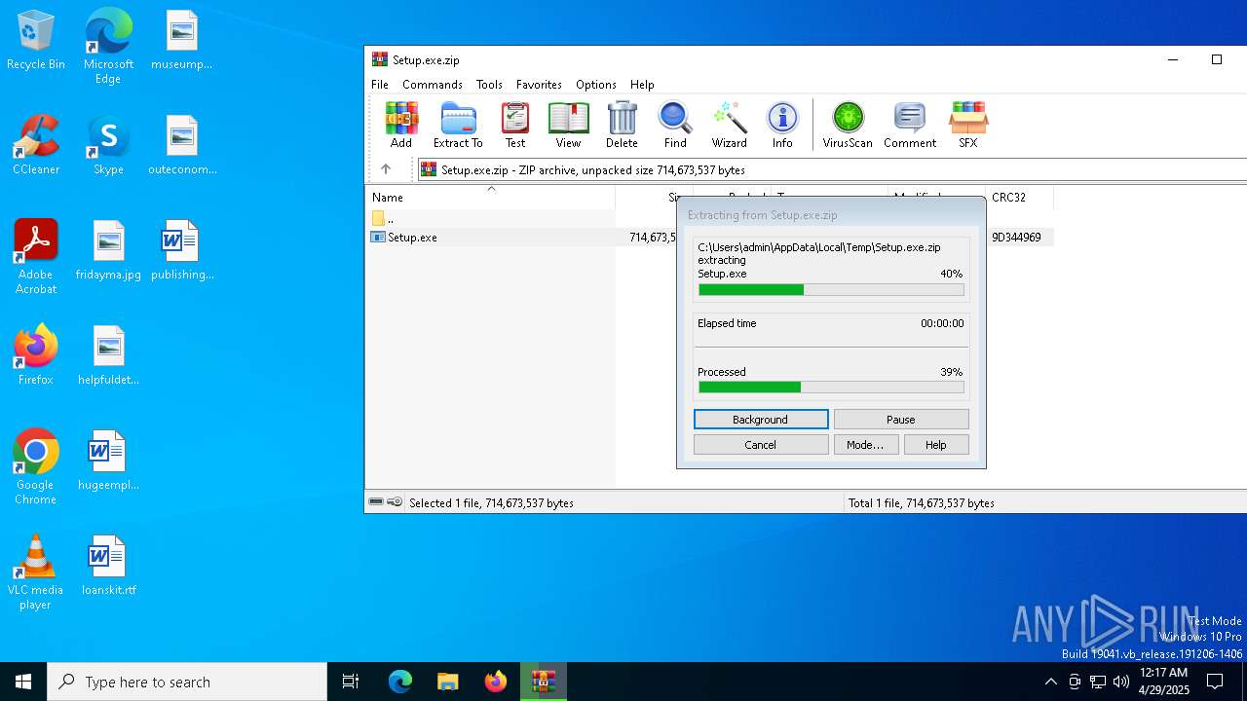The image size is (1247, 701).
Task: Click the key icon in status bar
Action: click(395, 502)
